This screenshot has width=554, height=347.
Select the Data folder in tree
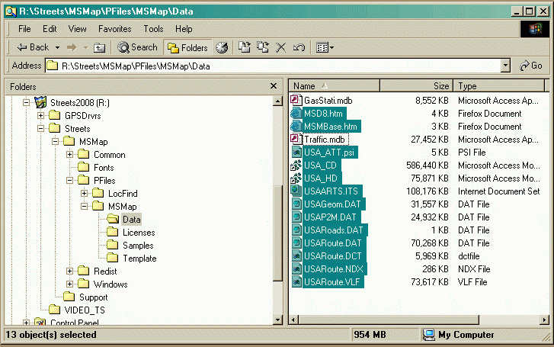coord(131,220)
